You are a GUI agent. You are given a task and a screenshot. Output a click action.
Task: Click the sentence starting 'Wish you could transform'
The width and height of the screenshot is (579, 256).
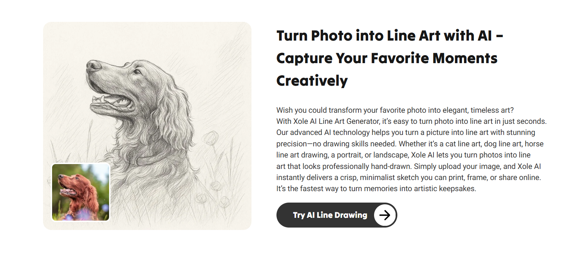(395, 110)
